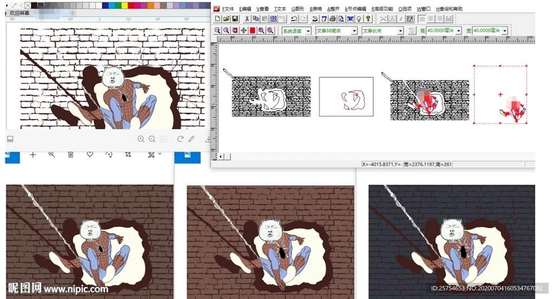Click the monitor view icon in image viewer
This screenshot has width=554, height=299.
tap(10, 139)
